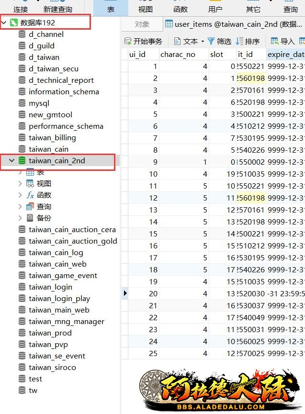The height and width of the screenshot is (414, 305).
Task: Click the d_channel database icon
Action: (x=22, y=34)
